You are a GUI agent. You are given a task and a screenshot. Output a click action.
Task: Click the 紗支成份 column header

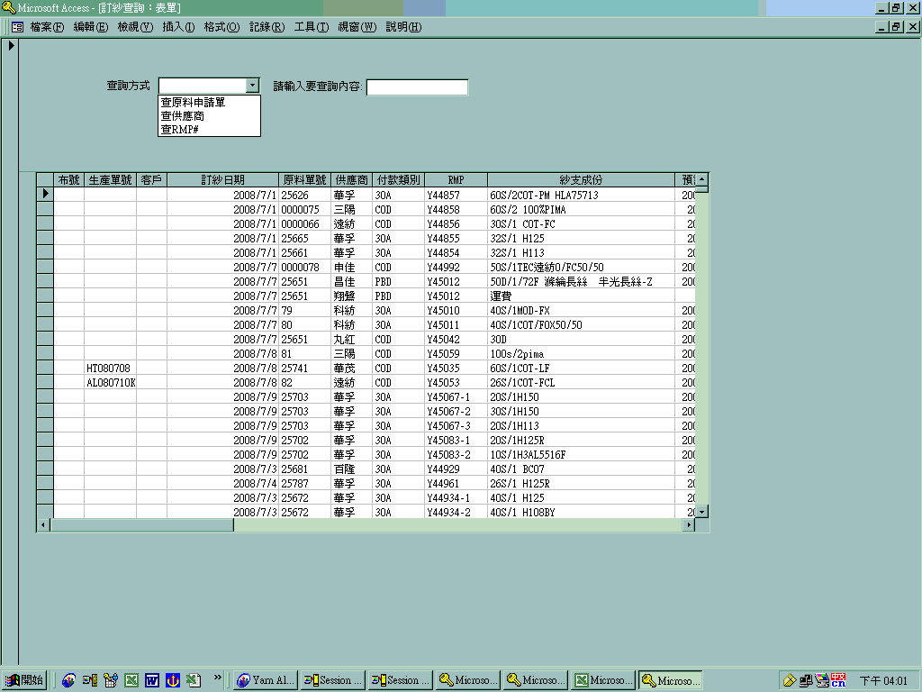coord(581,180)
